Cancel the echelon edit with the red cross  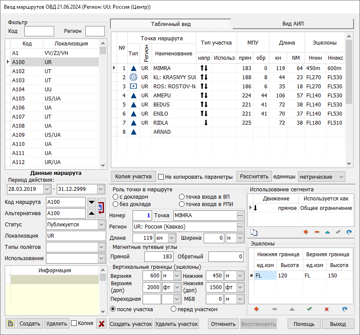[x=326, y=309]
